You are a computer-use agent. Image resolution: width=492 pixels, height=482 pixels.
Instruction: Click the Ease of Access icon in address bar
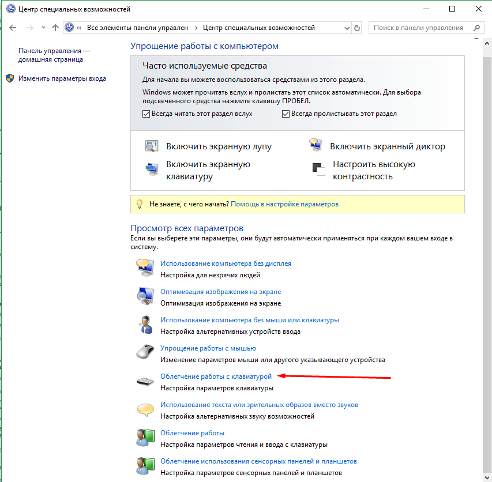(69, 27)
